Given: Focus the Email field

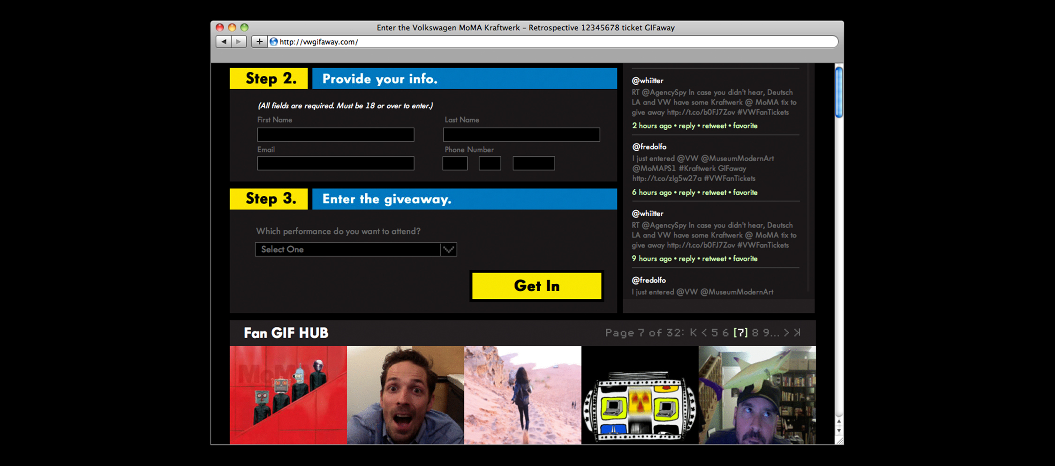Looking at the screenshot, I should pyautogui.click(x=336, y=163).
